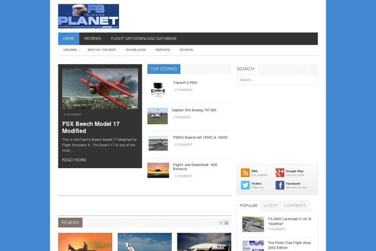Open the orange sunset review thumbnail
The height and width of the screenshot is (251, 376).
[85, 242]
